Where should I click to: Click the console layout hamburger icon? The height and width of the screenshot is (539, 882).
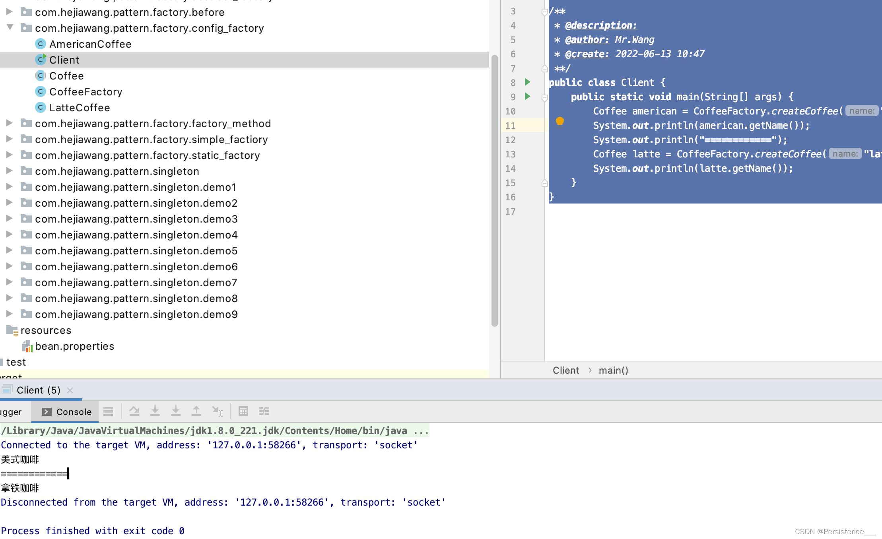108,411
